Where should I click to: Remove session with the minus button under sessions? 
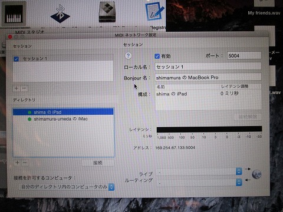24,88
